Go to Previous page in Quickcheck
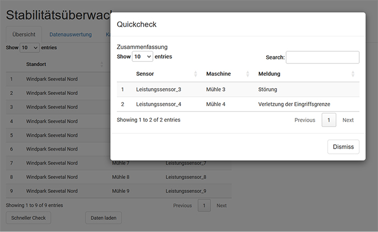 click(305, 120)
